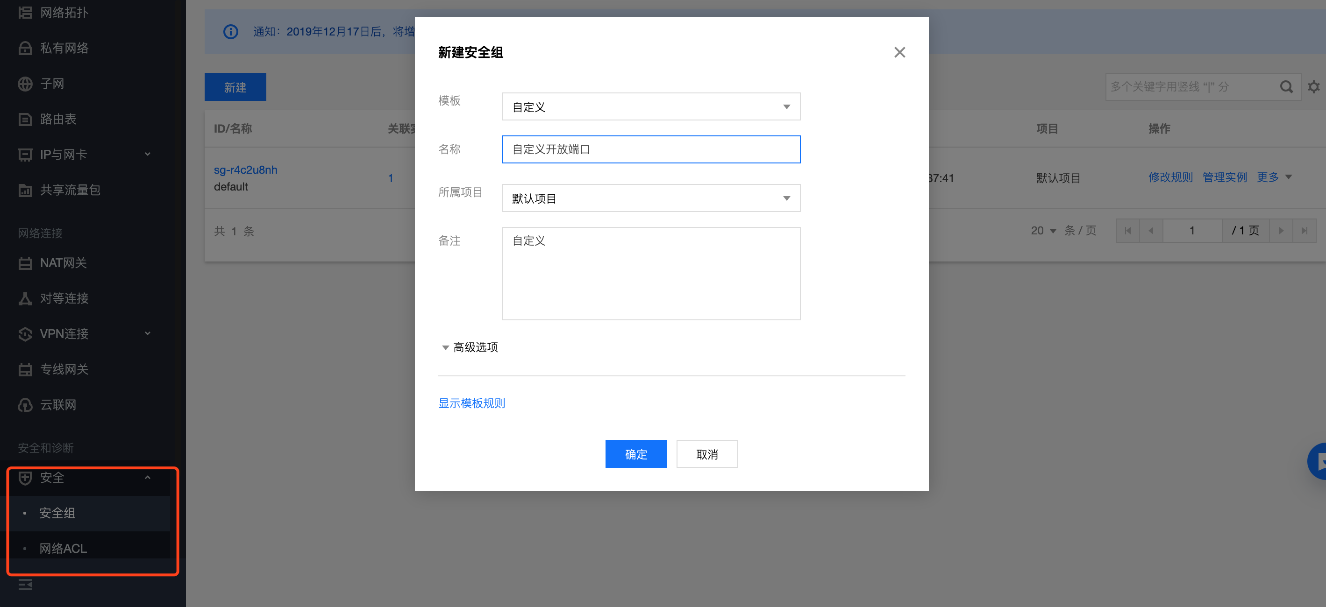This screenshot has height=607, width=1326.
Task: Expand the VPN连接 menu chevron
Action: [148, 334]
